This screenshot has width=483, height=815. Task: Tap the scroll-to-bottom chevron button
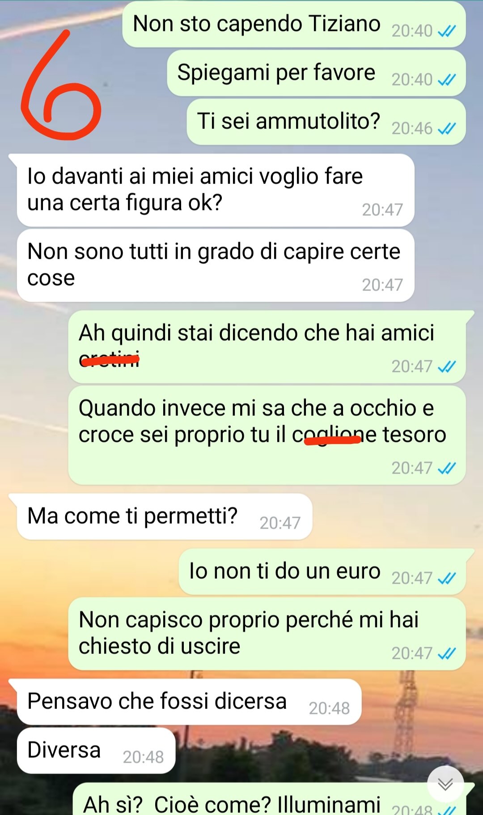(445, 784)
